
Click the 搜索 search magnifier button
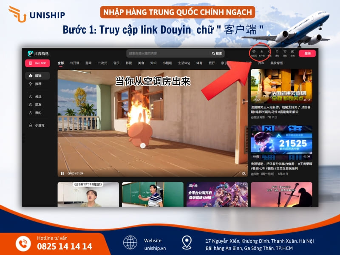[217, 54]
